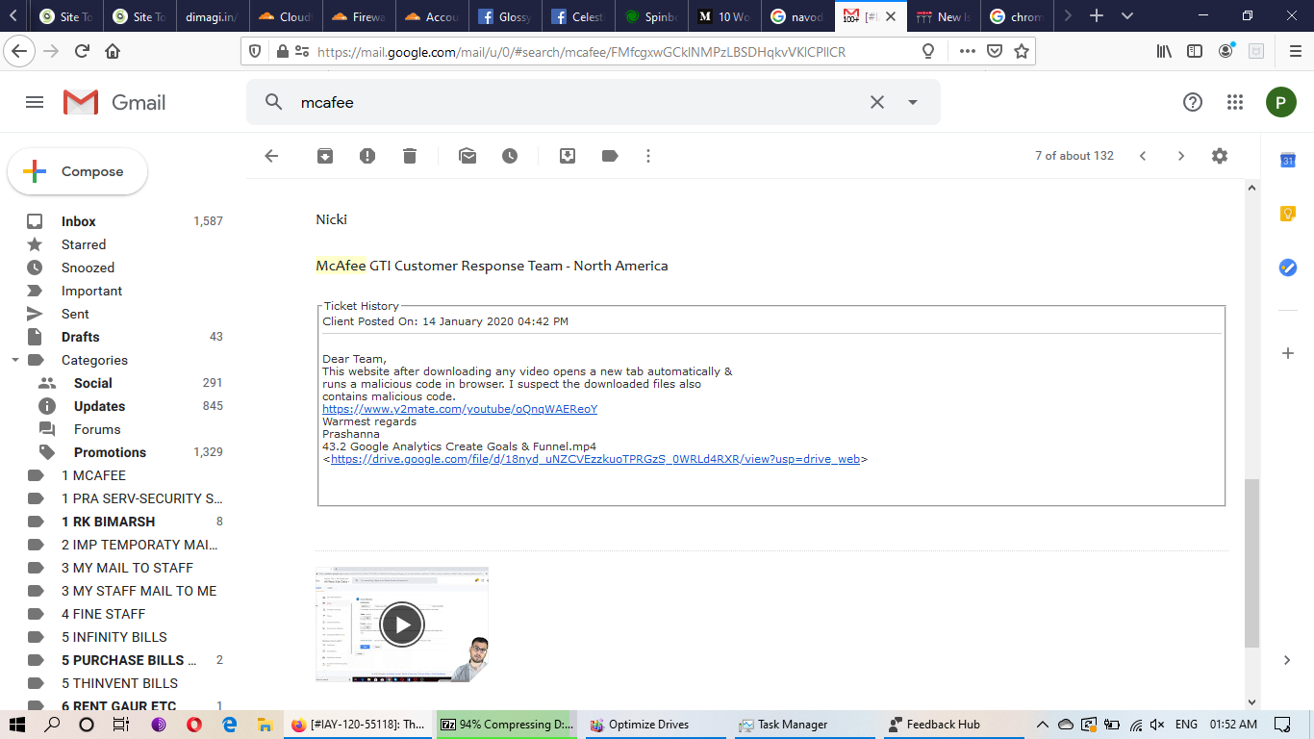Open Gmail settings gear
The height and width of the screenshot is (739, 1314).
[1220, 156]
